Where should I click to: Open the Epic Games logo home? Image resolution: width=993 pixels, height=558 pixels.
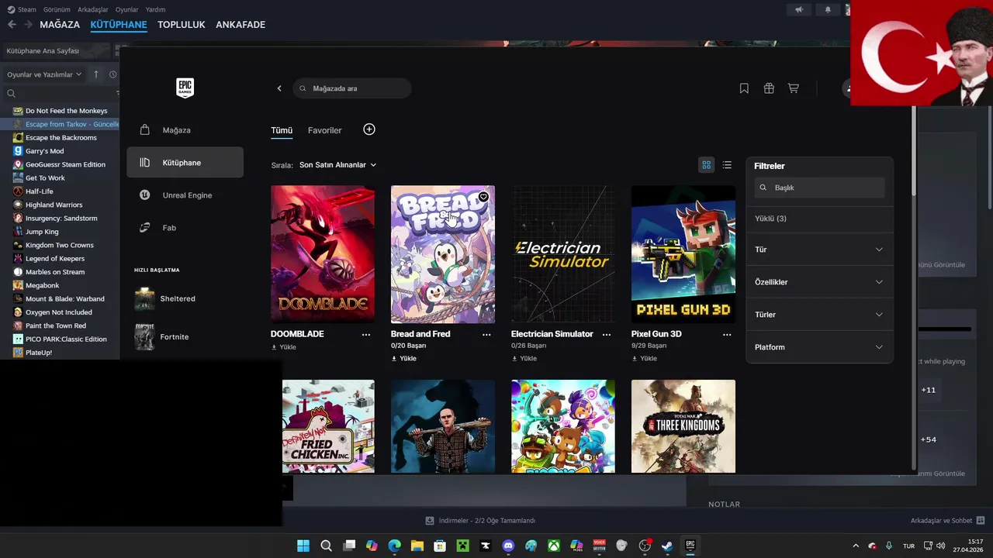tap(185, 88)
